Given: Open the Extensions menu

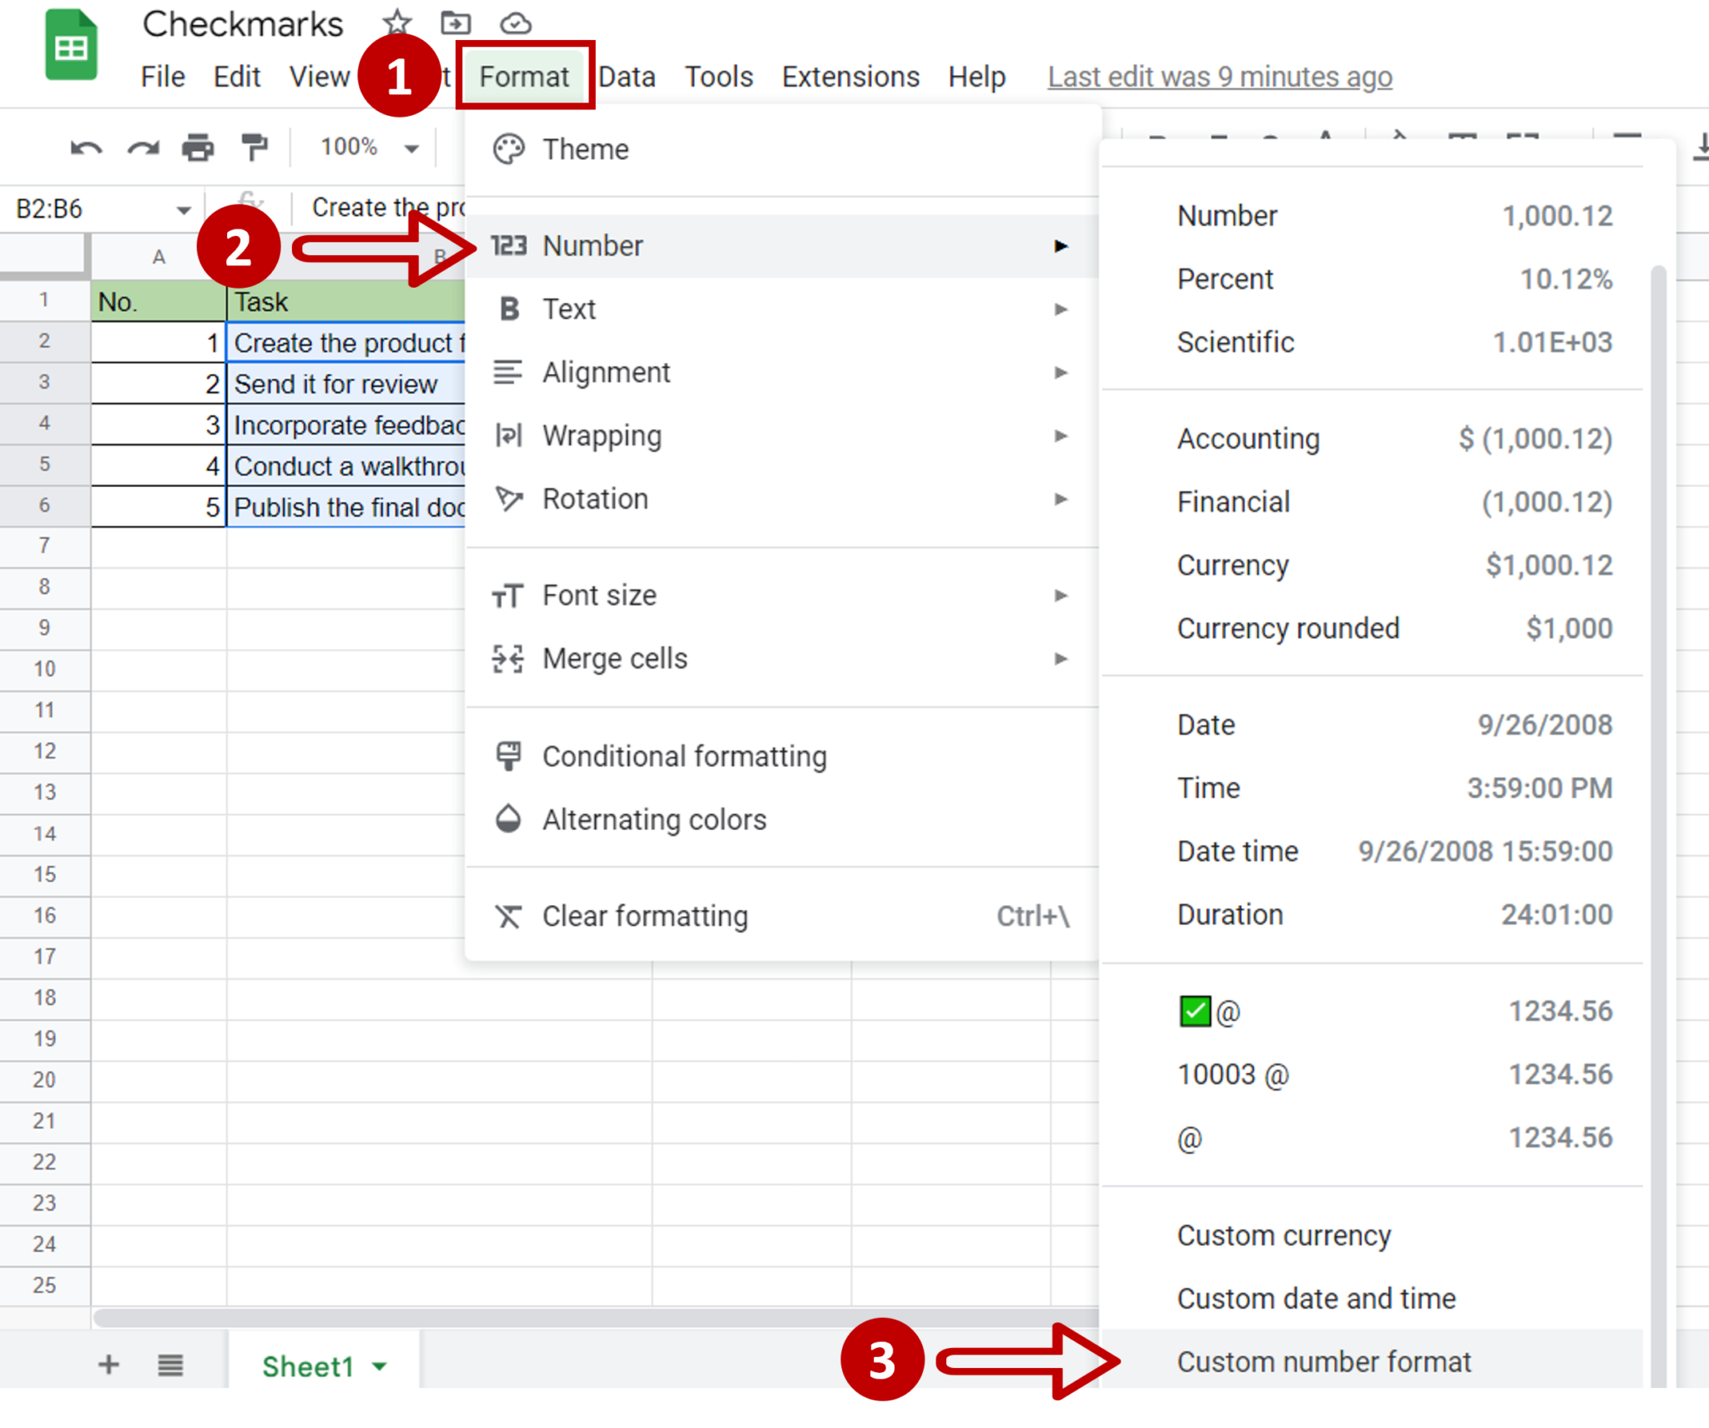Looking at the screenshot, I should point(850,77).
